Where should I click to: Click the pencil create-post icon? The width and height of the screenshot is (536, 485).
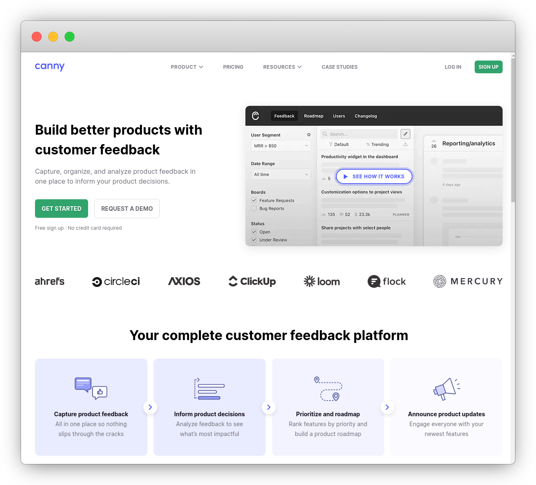click(x=405, y=134)
